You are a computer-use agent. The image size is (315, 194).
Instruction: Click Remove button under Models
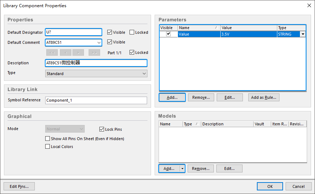(x=201, y=168)
